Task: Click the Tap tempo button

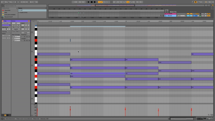Action: (x=8, y=2)
